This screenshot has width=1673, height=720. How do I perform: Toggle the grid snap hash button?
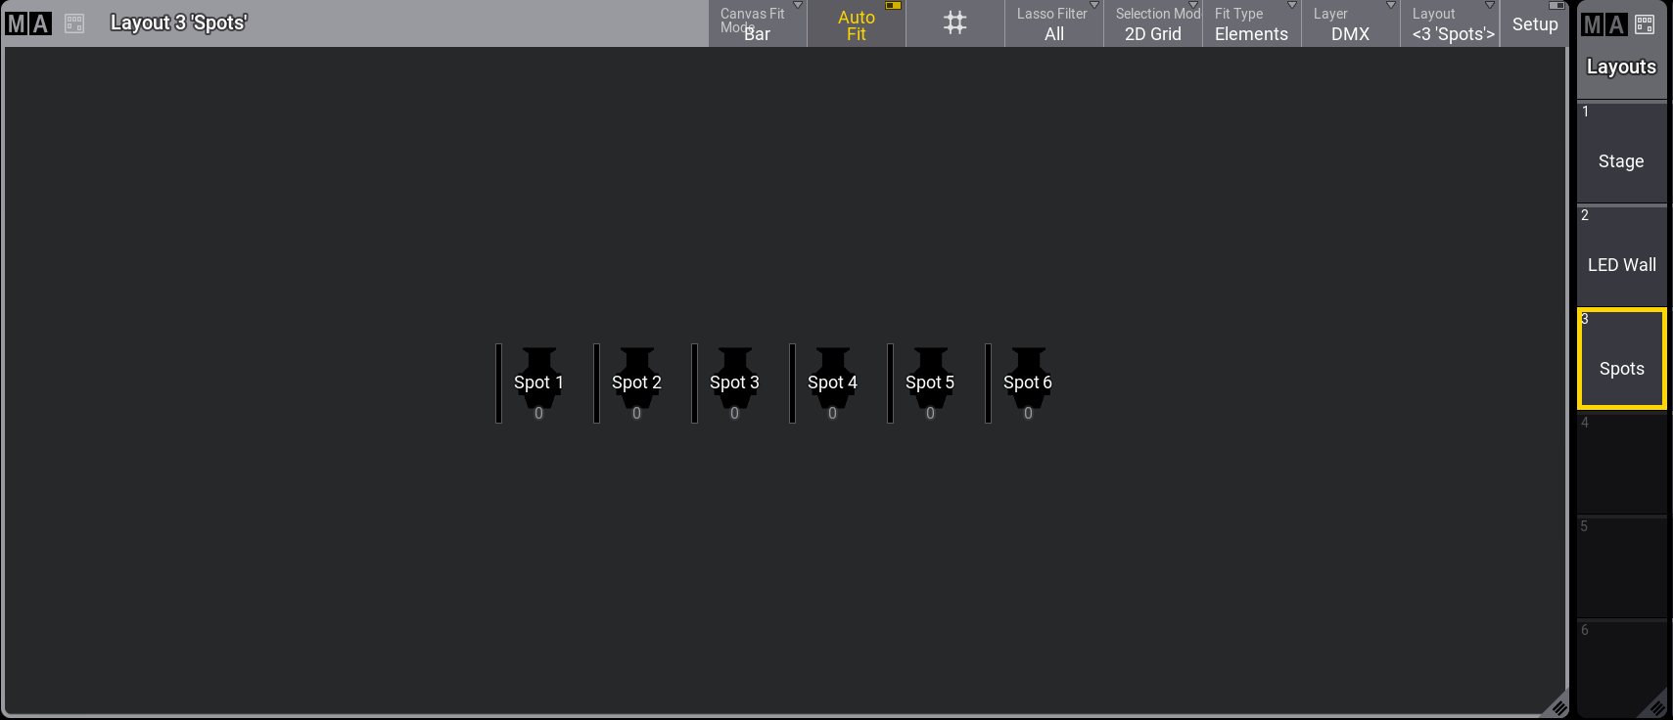pyautogui.click(x=954, y=23)
